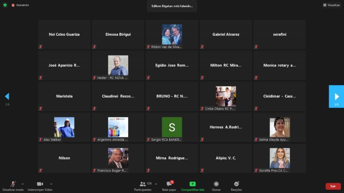Click the green encryption shield icon
344x193 pixels.
coord(5,5)
